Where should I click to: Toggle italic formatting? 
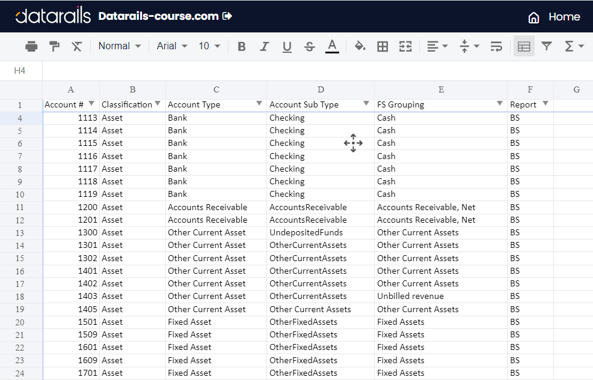pyautogui.click(x=264, y=46)
